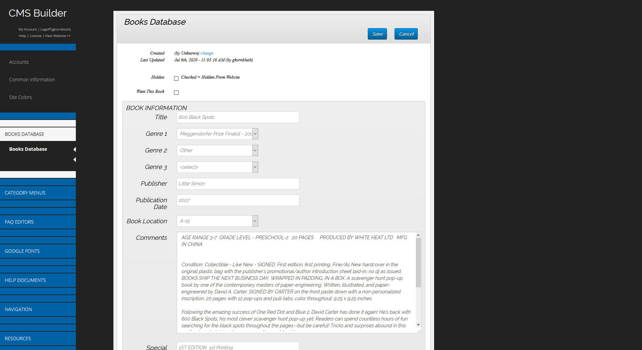Screen dimensions: 642x350
Task: Select Site Colors in the sidebar
Action: click(20, 97)
